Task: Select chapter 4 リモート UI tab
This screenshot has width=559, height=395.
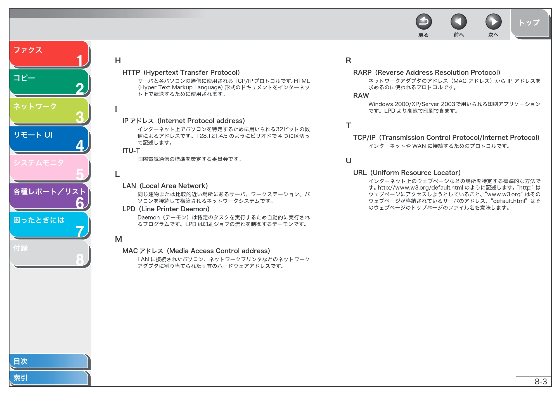Action: point(49,139)
